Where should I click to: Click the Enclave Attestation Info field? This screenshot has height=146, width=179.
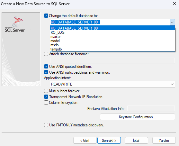tap(151, 108)
